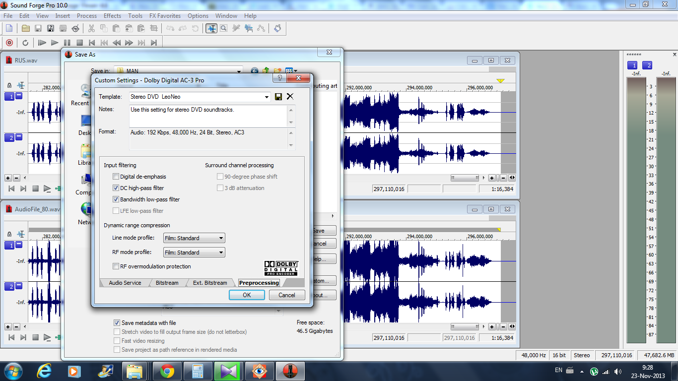Collapse channel 2 in AudioFile_80.wav window
The width and height of the screenshot is (678, 381).
(19, 286)
